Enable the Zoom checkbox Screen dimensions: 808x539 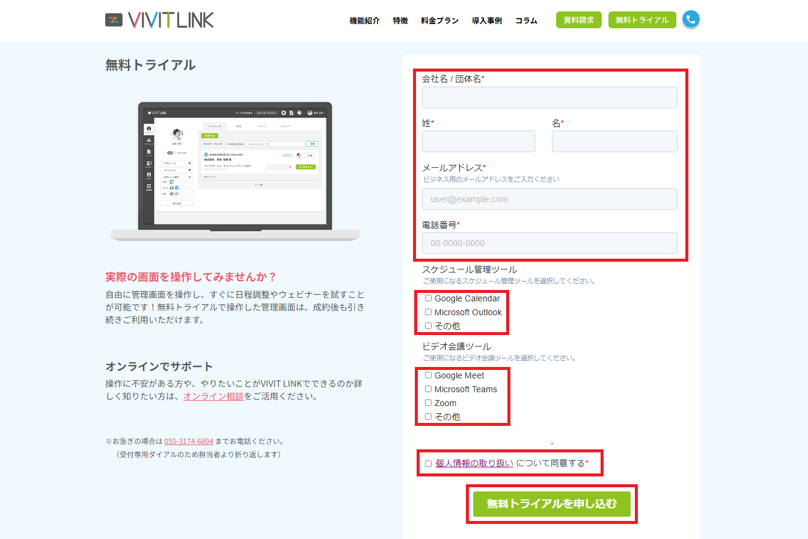coord(428,402)
